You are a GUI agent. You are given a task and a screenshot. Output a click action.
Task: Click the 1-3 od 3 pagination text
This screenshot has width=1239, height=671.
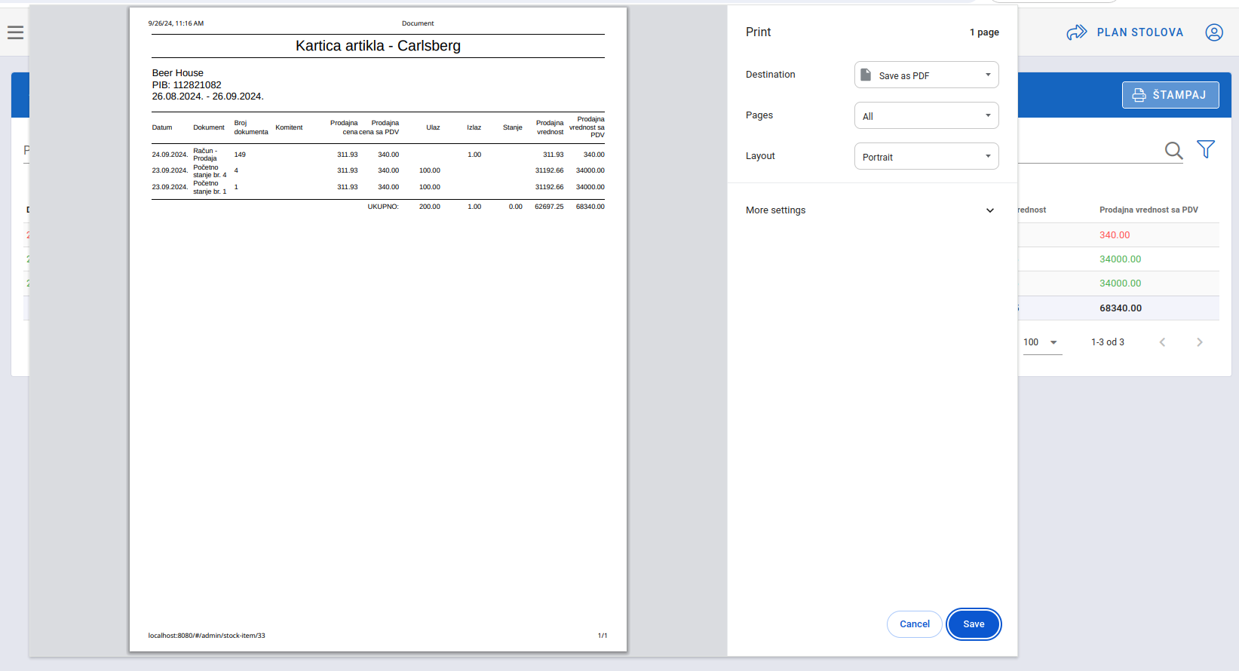tap(1108, 342)
